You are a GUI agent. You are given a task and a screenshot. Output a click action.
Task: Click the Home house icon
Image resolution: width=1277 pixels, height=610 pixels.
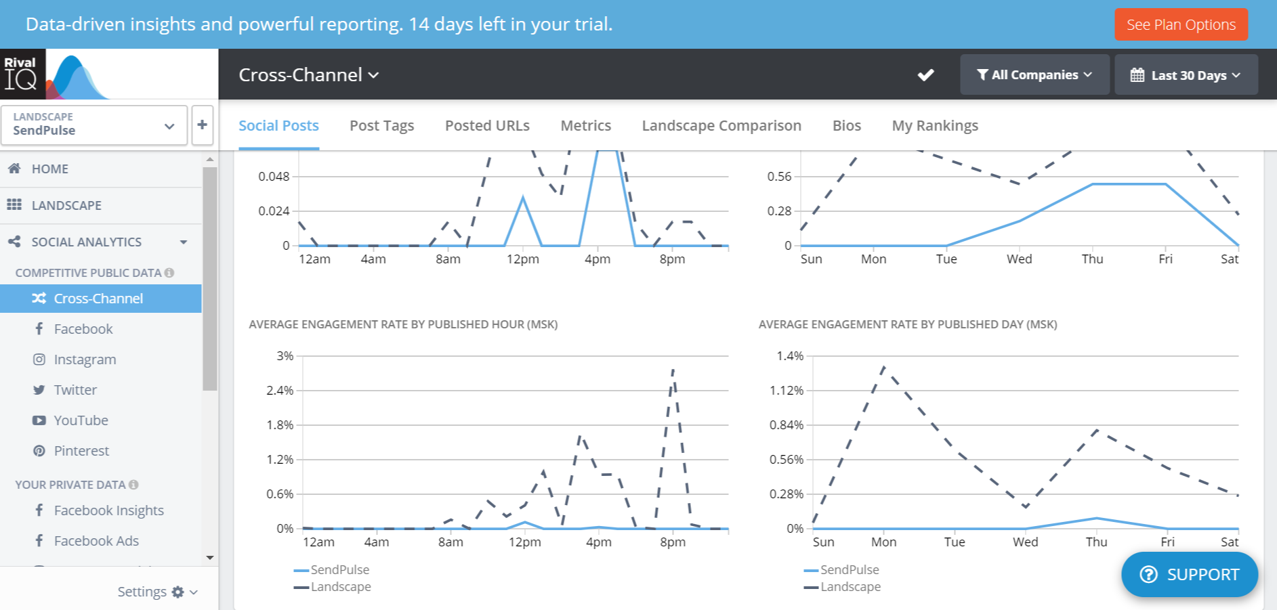coord(14,169)
